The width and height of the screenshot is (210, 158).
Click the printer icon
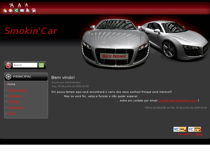[28, 10]
